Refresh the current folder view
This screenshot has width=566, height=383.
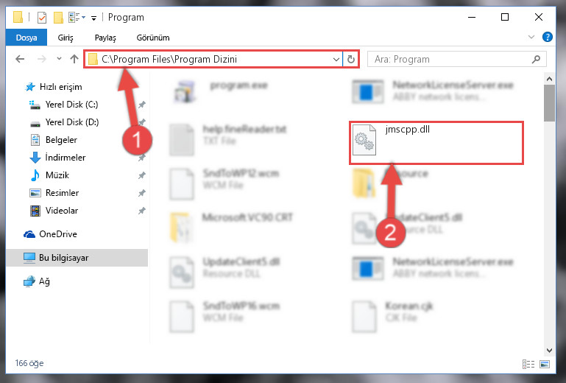(x=351, y=59)
